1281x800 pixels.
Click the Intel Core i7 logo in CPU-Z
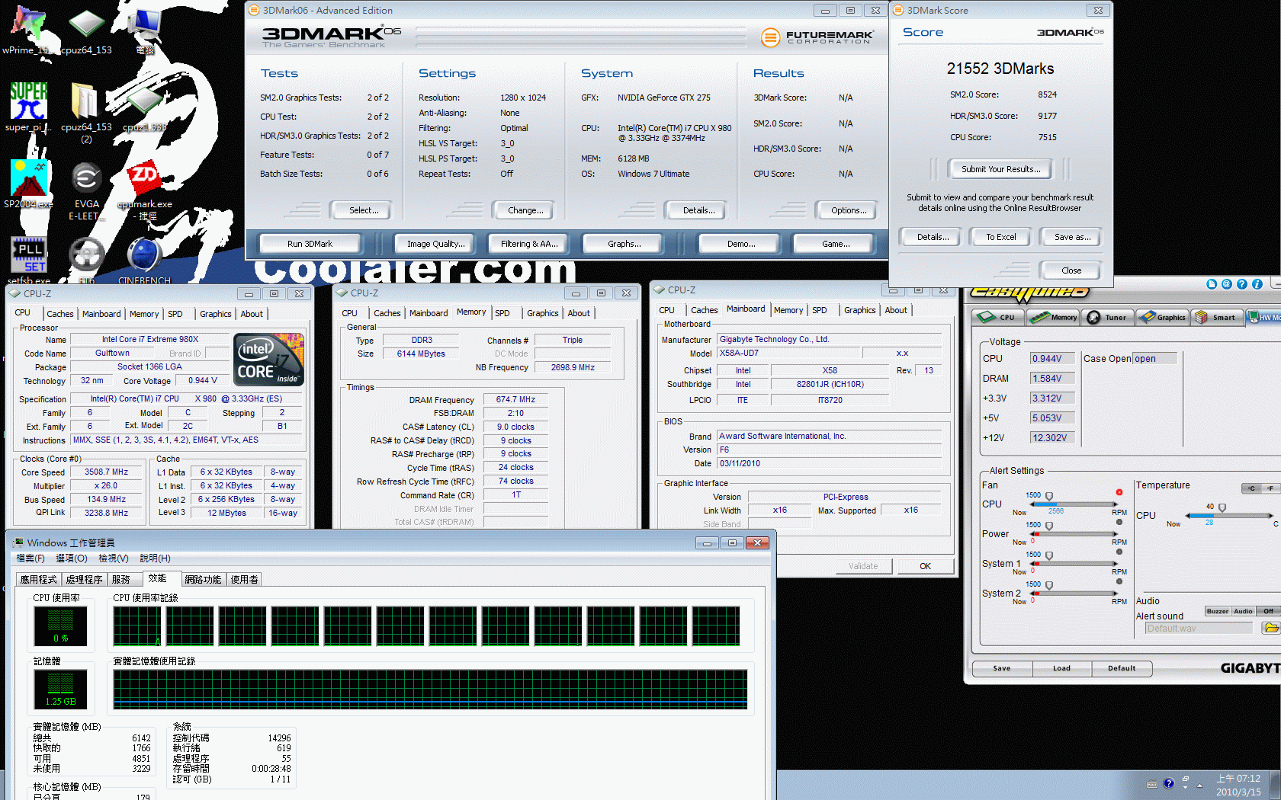click(268, 359)
